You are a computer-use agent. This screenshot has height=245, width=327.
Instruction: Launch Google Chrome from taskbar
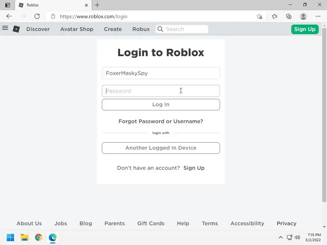[39, 237]
